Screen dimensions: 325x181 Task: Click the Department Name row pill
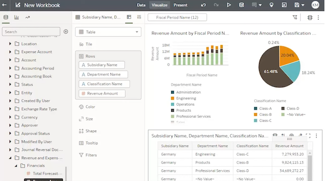click(x=103, y=74)
